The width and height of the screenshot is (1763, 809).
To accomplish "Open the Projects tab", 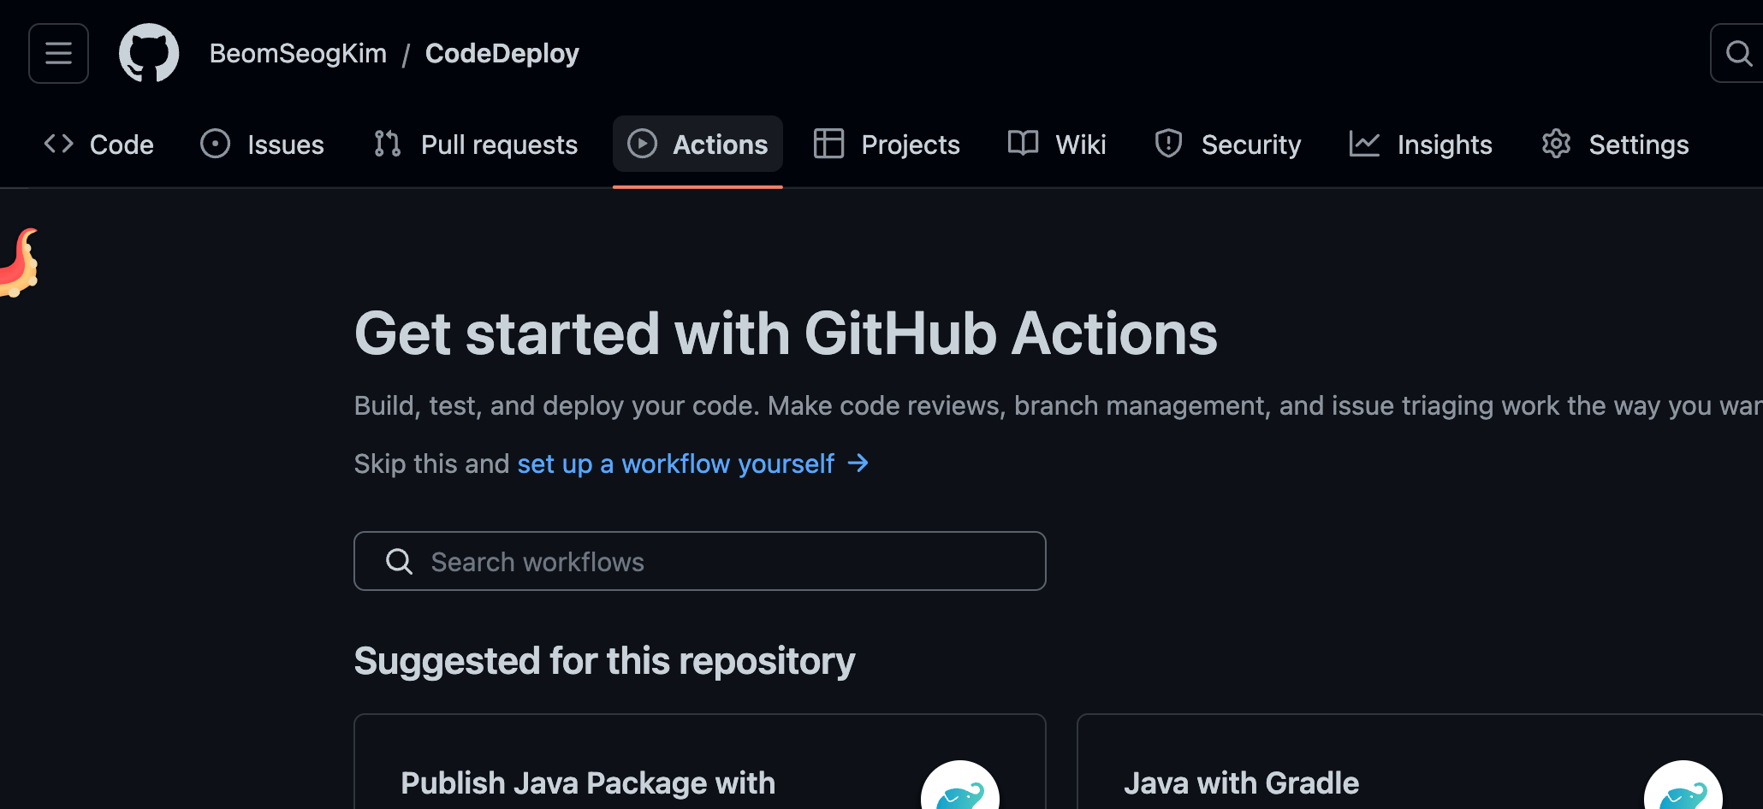I will click(887, 145).
